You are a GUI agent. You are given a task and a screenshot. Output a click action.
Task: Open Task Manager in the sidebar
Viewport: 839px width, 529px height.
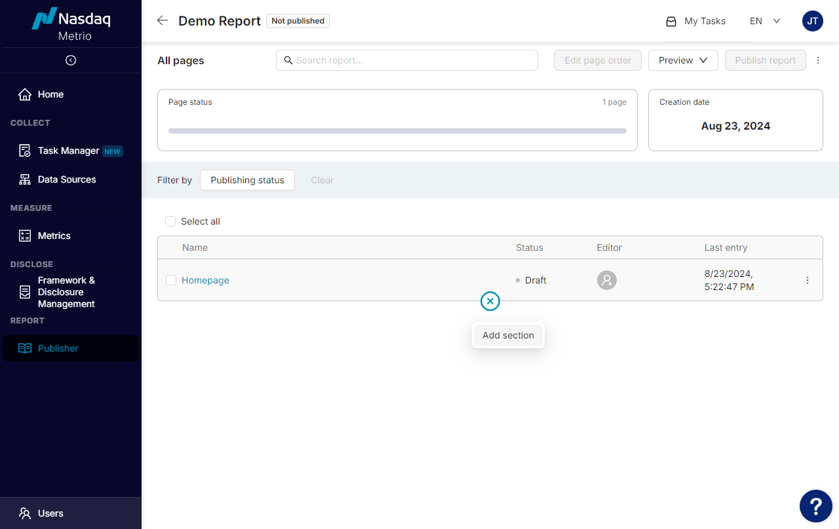tap(71, 151)
